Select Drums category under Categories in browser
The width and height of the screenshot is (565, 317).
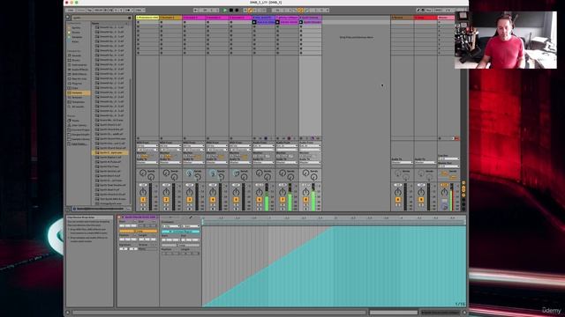click(76, 60)
